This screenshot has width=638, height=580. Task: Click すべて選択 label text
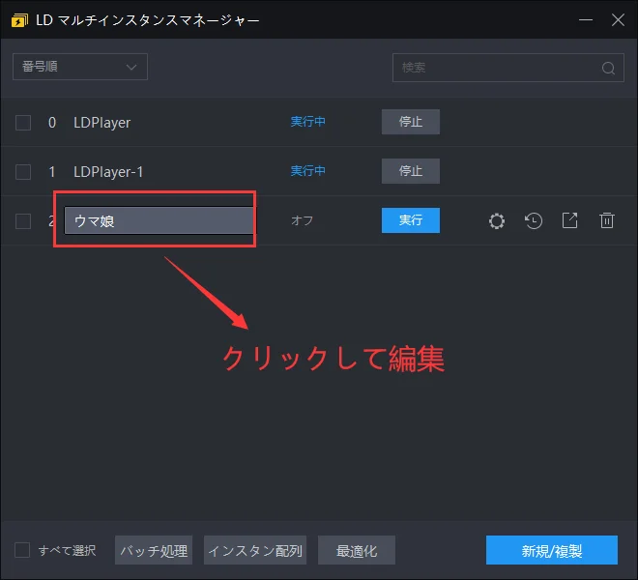(x=67, y=550)
